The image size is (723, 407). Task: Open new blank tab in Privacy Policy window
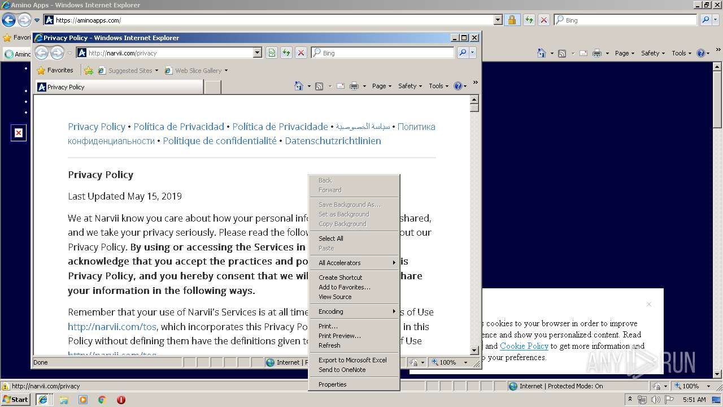pos(212,87)
